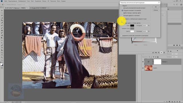
Task: Click the bottom photo layer thumbnail
Action: [148, 68]
